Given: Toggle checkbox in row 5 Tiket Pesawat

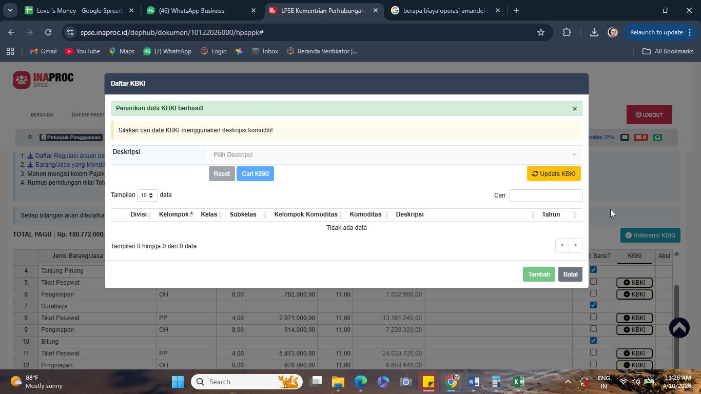Looking at the screenshot, I should pos(593,282).
